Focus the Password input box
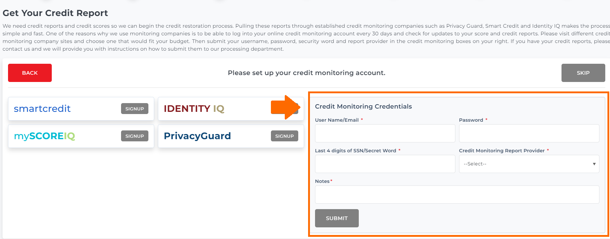610x239 pixels. click(529, 133)
